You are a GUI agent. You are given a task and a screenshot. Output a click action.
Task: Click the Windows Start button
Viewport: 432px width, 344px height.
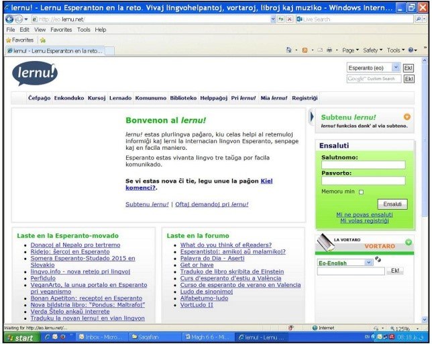click(x=23, y=338)
